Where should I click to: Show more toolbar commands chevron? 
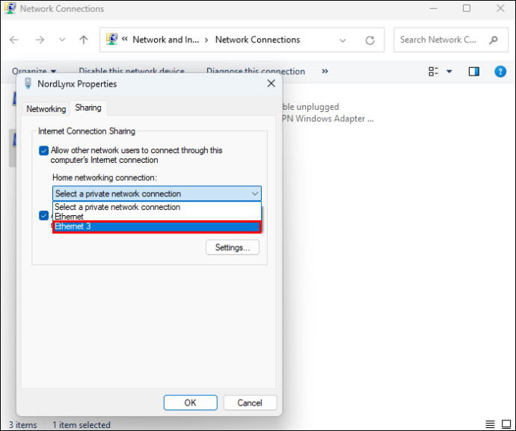[325, 71]
